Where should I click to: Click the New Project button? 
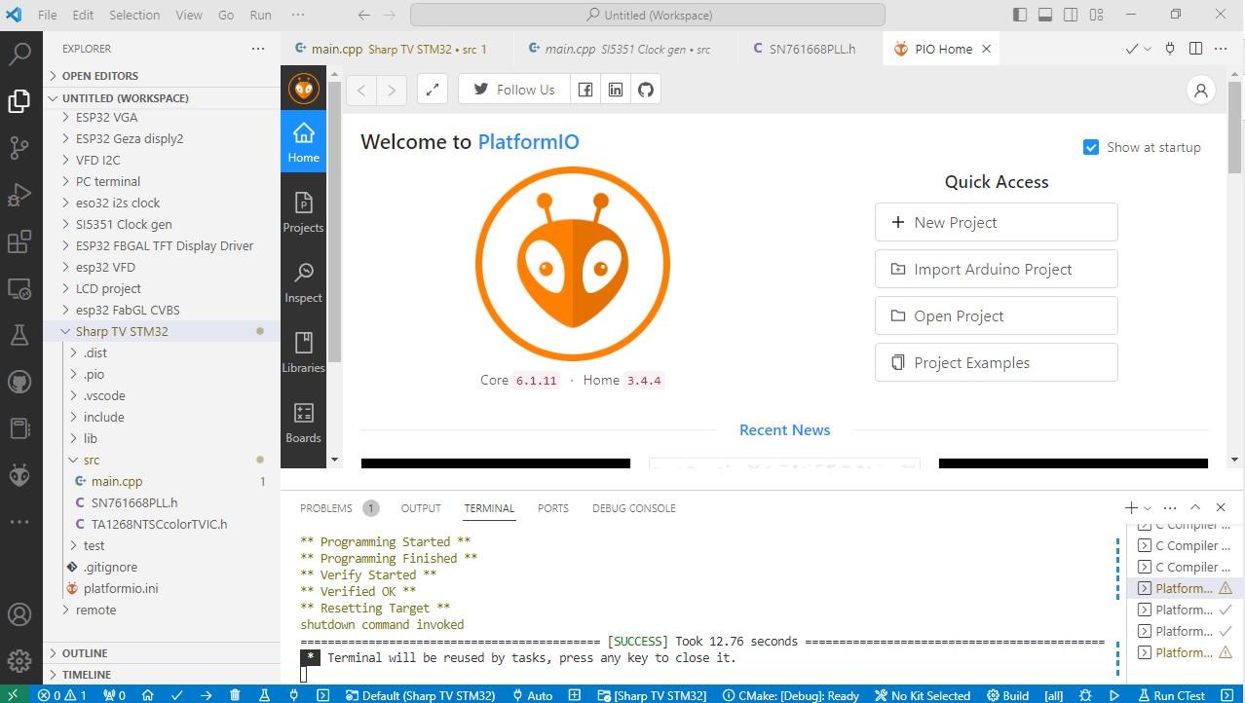click(996, 222)
